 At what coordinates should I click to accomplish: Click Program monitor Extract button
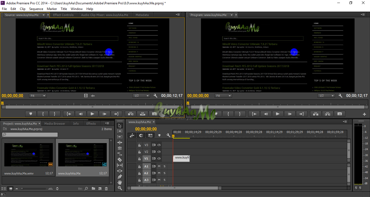(x=327, y=114)
